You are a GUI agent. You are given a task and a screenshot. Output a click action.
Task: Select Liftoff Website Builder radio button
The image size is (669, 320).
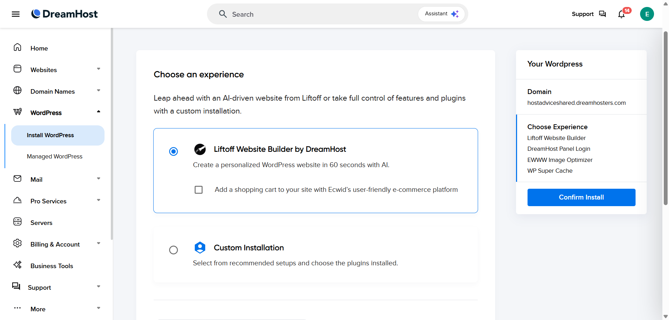pos(174,151)
